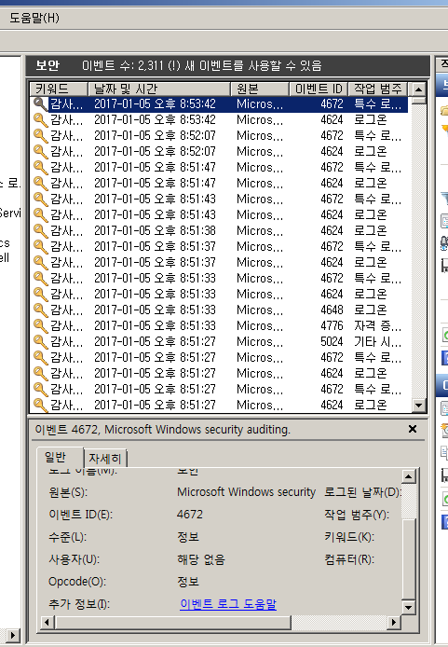Click key icon of 8:52:07 event 4624
Image resolution: width=448 pixels, height=647 pixels.
40,151
